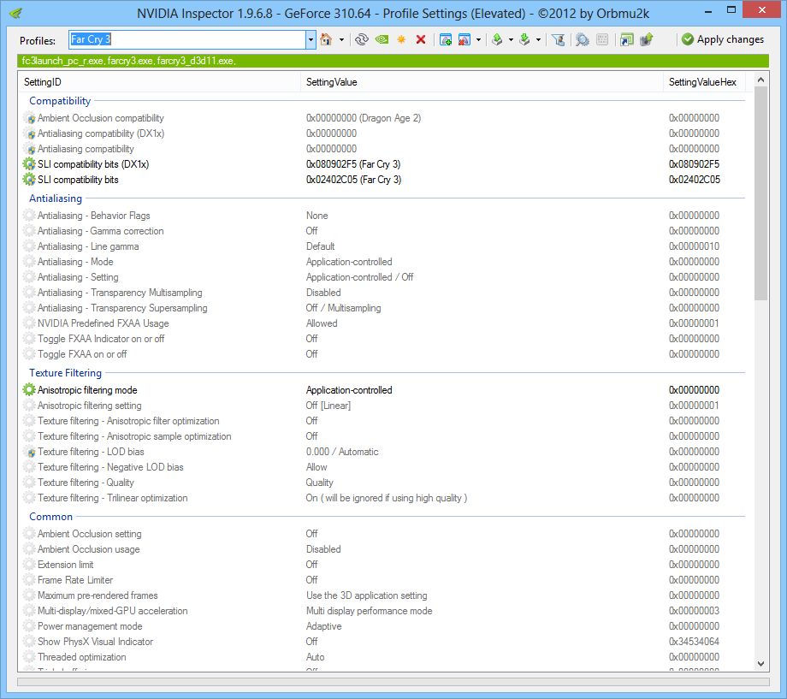The height and width of the screenshot is (699, 787).
Task: Click the funnel filter user-modified profiles icon
Action: click(558, 39)
